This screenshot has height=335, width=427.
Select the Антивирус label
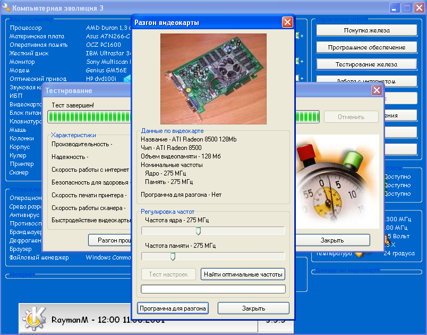24,215
